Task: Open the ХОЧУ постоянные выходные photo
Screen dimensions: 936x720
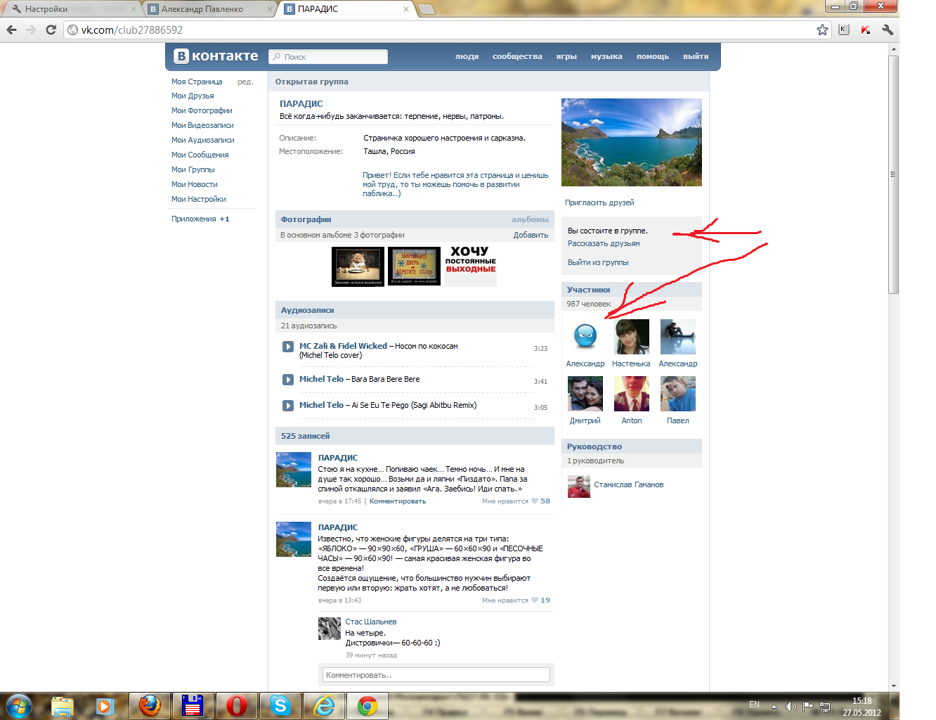Action: (x=471, y=266)
